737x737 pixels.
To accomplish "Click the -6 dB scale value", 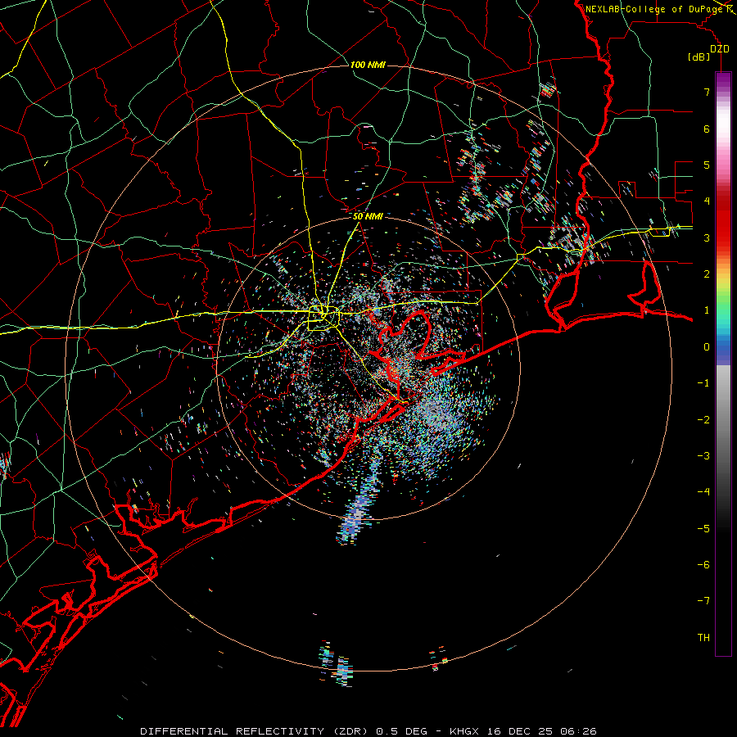I will (x=703, y=564).
